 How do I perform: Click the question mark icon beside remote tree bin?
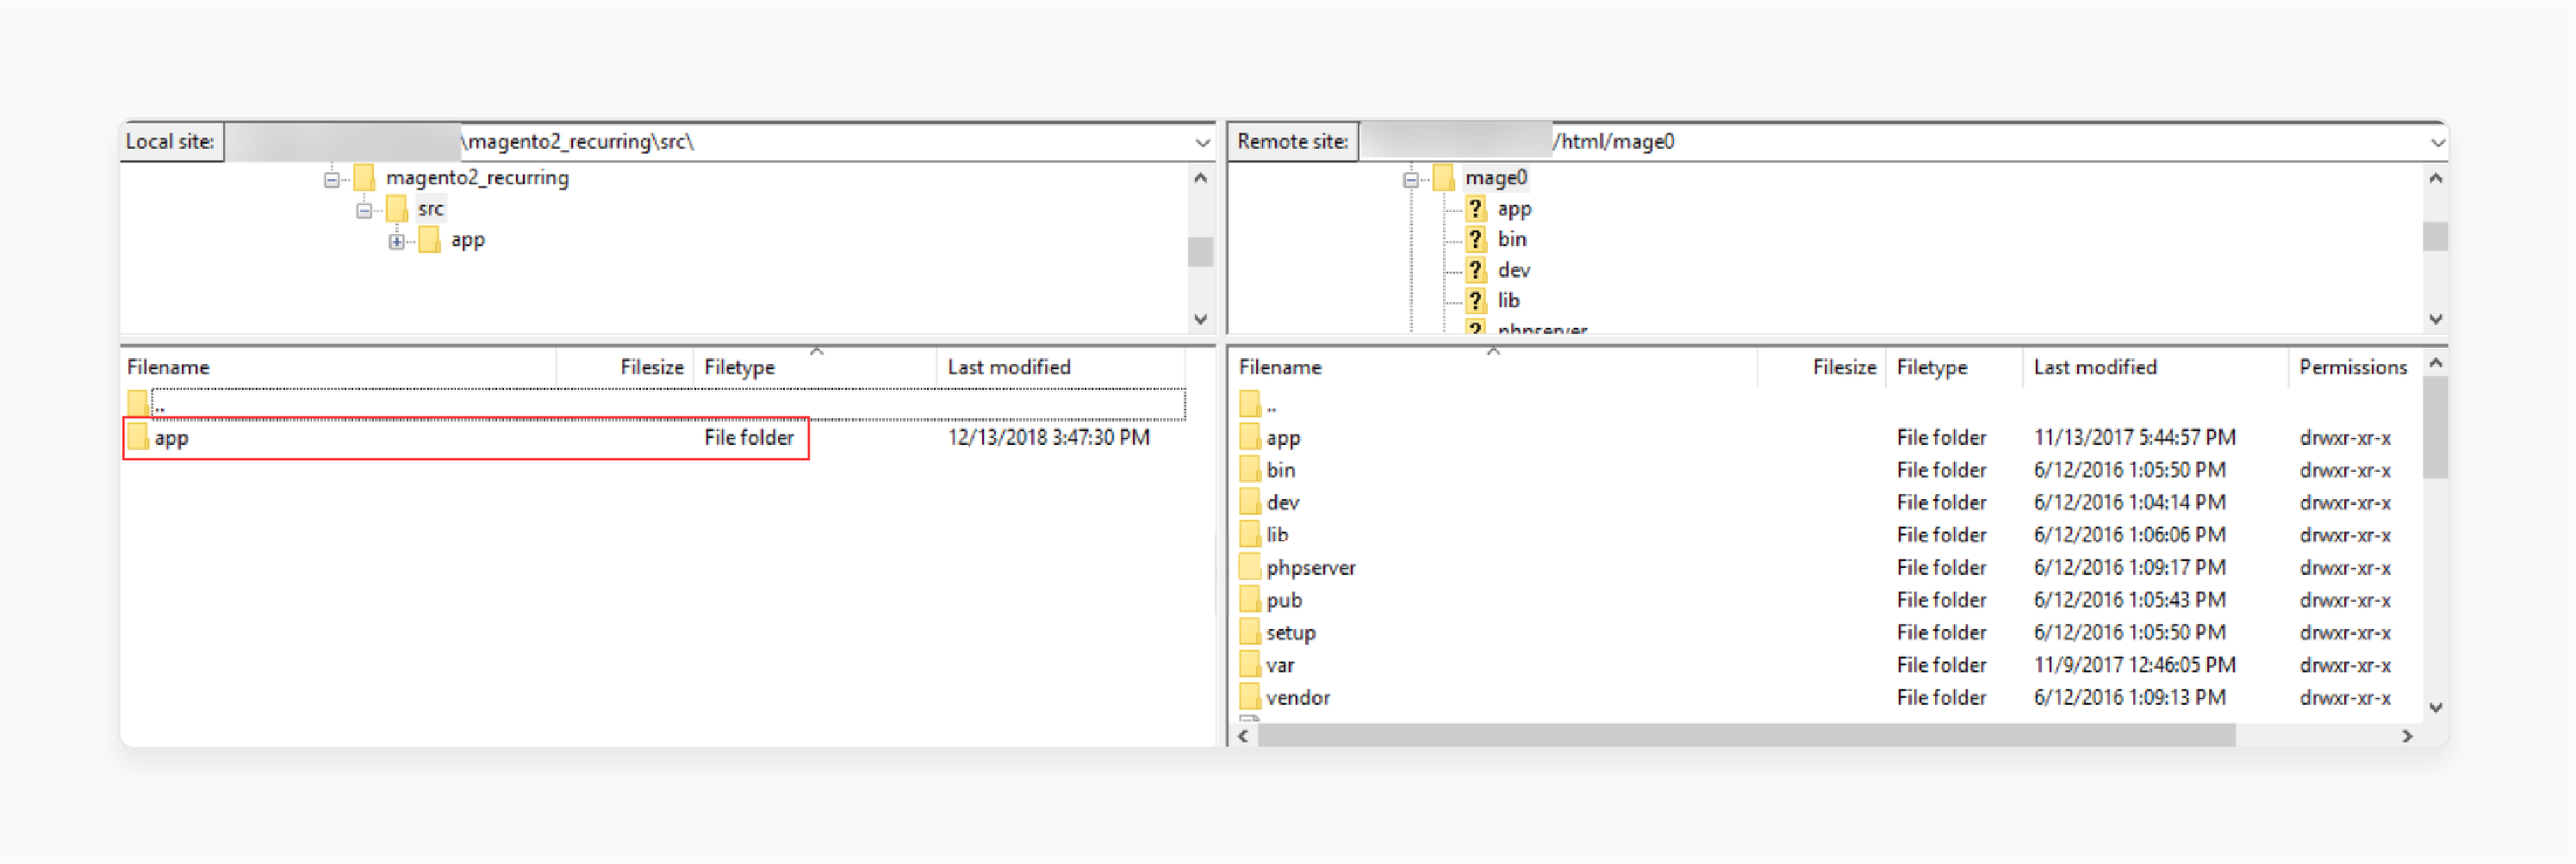[1475, 238]
